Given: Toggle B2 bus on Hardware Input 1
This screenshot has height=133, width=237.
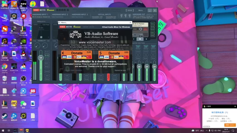Looking at the screenshot, I should 47,67.
